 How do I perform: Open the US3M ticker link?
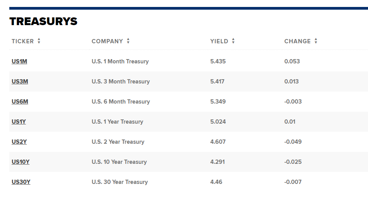coord(20,82)
